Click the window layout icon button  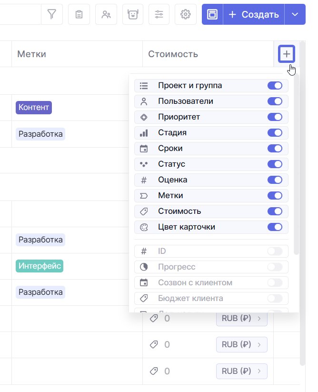212,15
